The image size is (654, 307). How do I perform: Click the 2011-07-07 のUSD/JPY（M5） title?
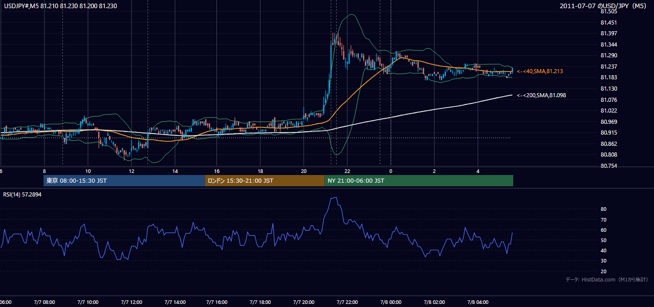point(604,6)
